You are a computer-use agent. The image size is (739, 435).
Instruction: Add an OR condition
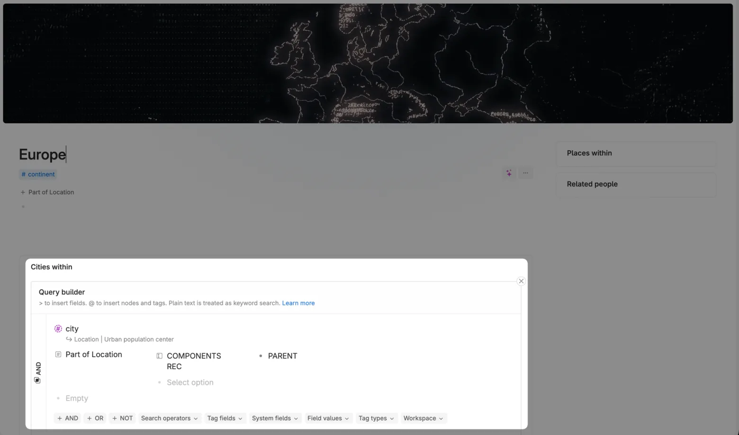[95, 418]
